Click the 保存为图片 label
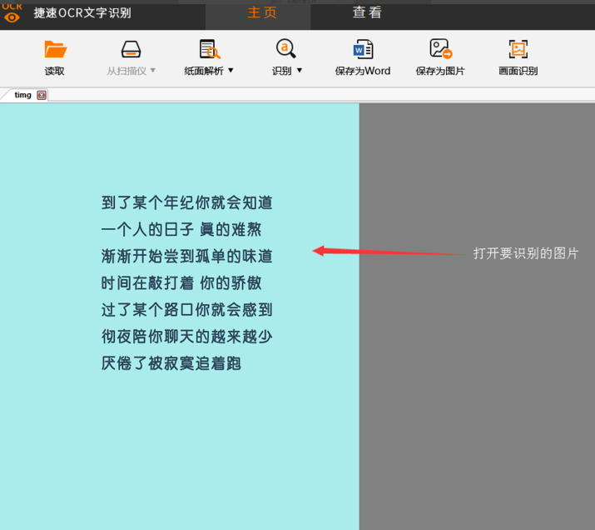Image resolution: width=595 pixels, height=530 pixels. point(440,71)
